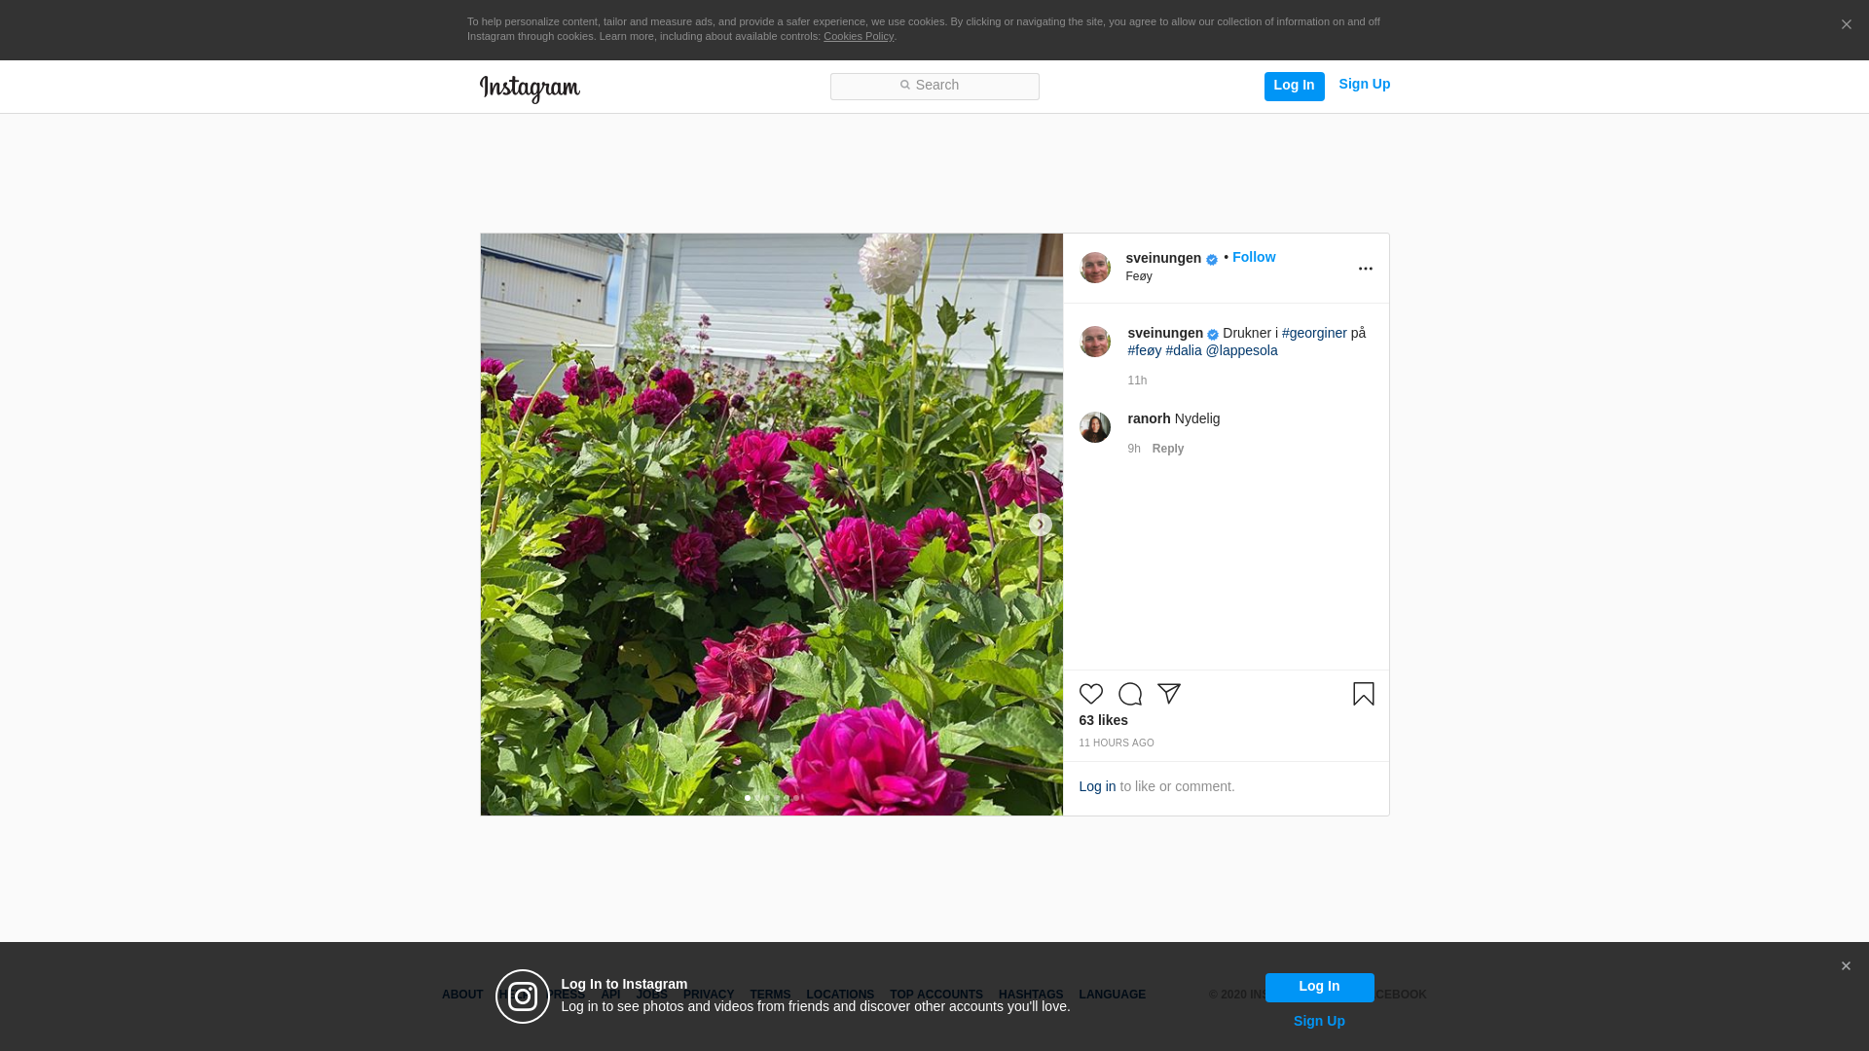Follow the sveinungen account

[x=1254, y=257]
